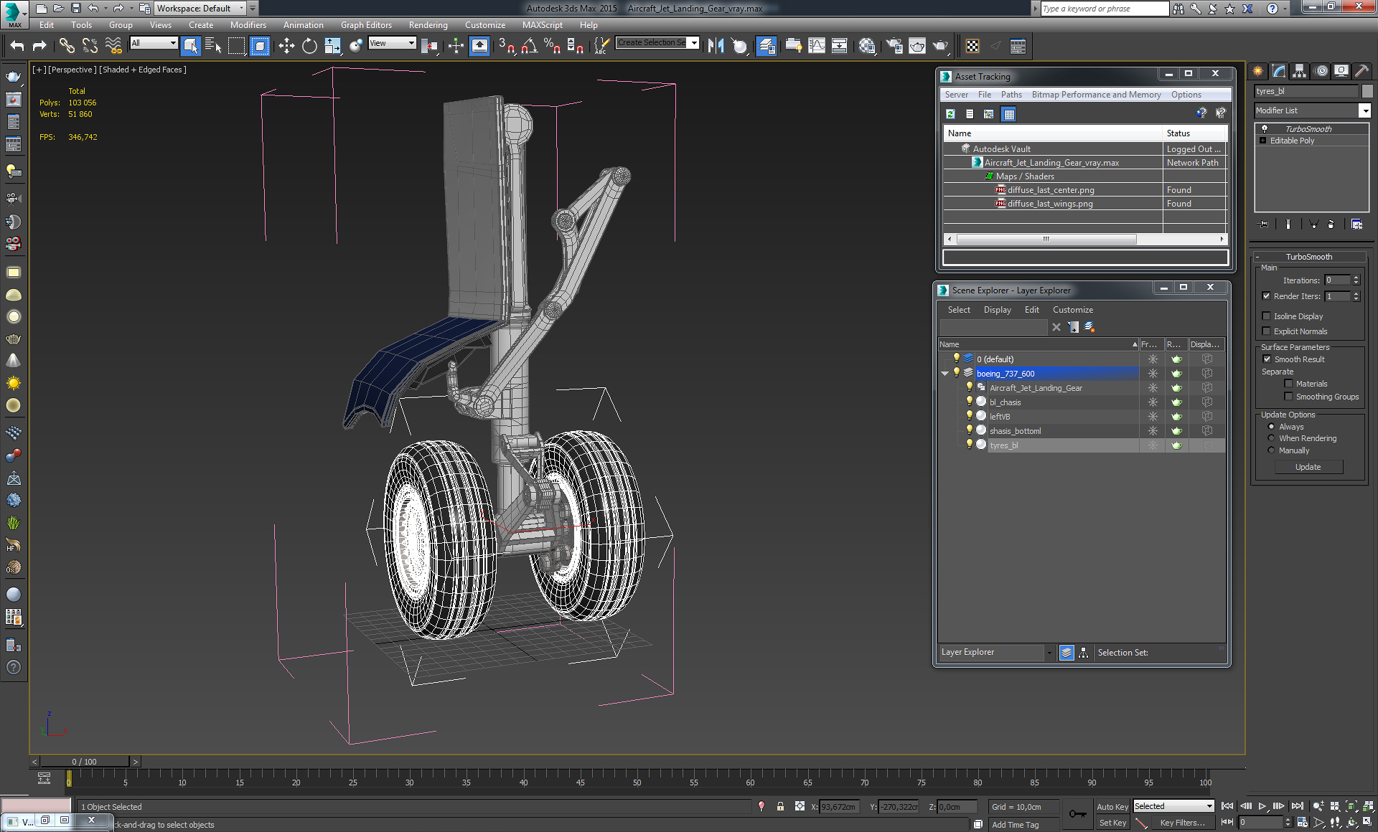Collapse the boeing_737_600 layer
Viewport: 1378px width, 832px height.
click(x=945, y=374)
